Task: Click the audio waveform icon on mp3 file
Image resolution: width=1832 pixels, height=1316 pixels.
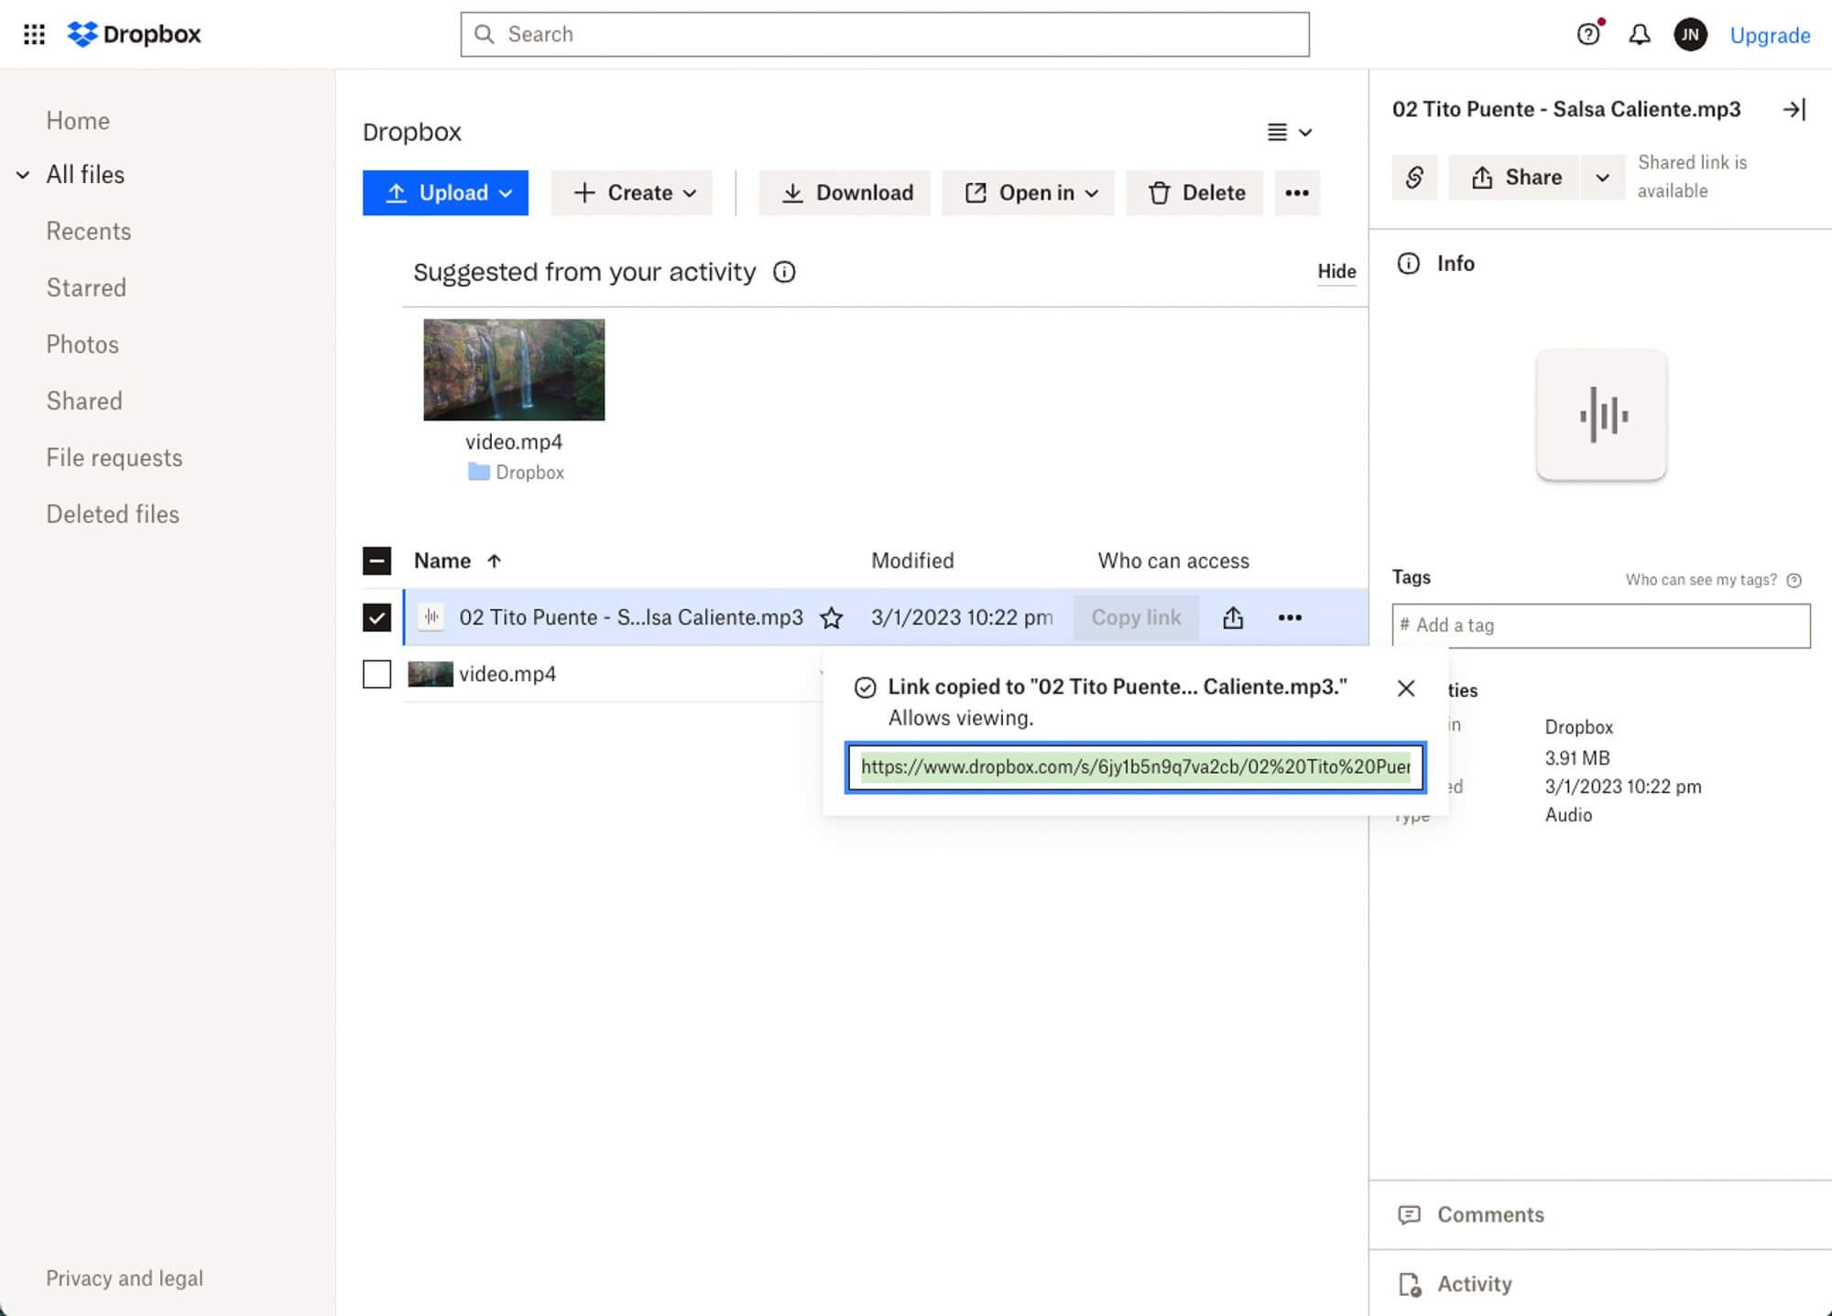Action: (430, 616)
